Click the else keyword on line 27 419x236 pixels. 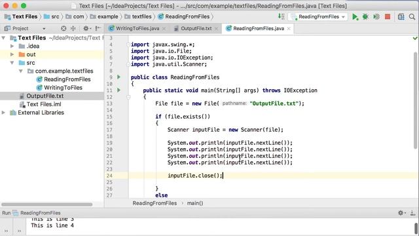coord(162,195)
